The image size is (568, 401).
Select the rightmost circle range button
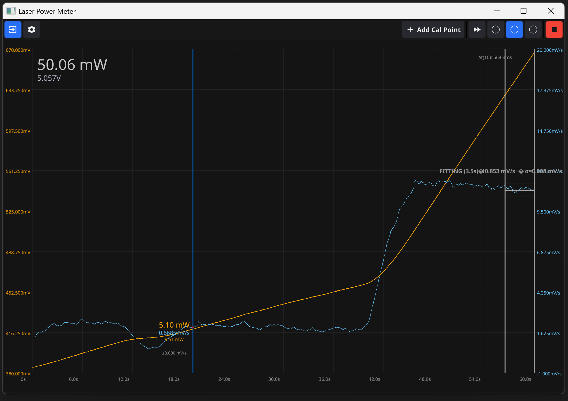click(x=533, y=30)
